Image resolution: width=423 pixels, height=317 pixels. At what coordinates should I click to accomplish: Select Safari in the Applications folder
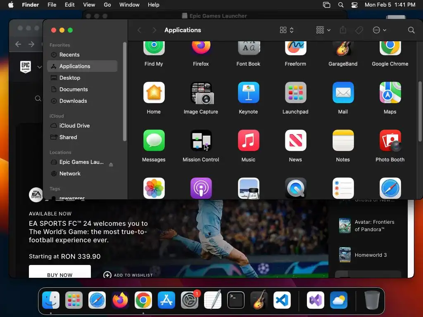click(390, 188)
